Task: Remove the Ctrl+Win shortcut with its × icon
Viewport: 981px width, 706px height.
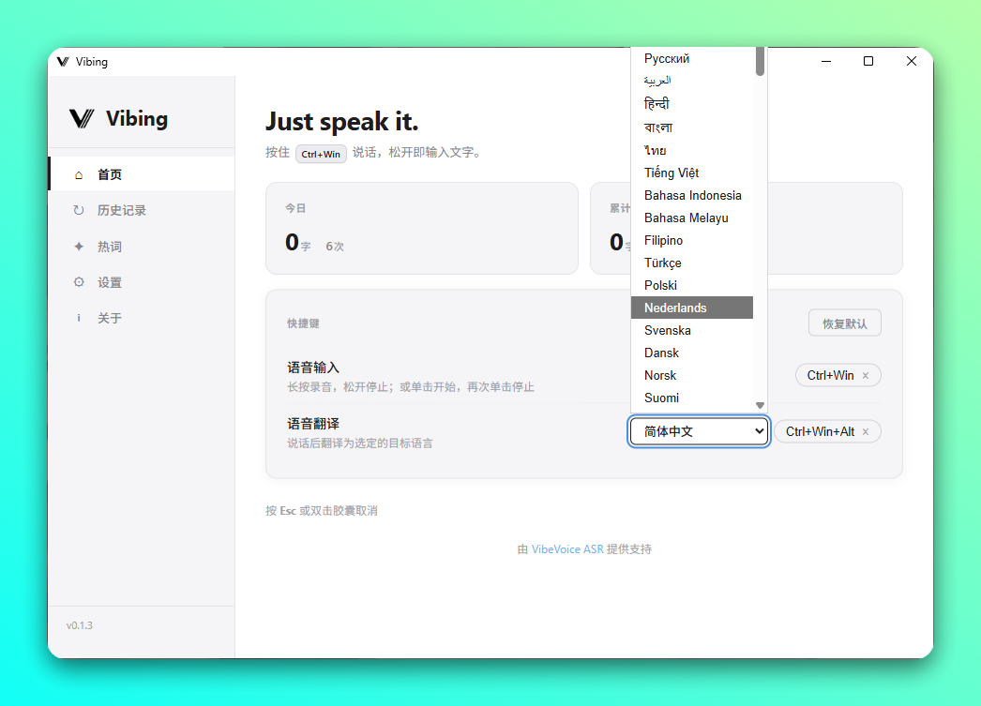Action: [865, 375]
